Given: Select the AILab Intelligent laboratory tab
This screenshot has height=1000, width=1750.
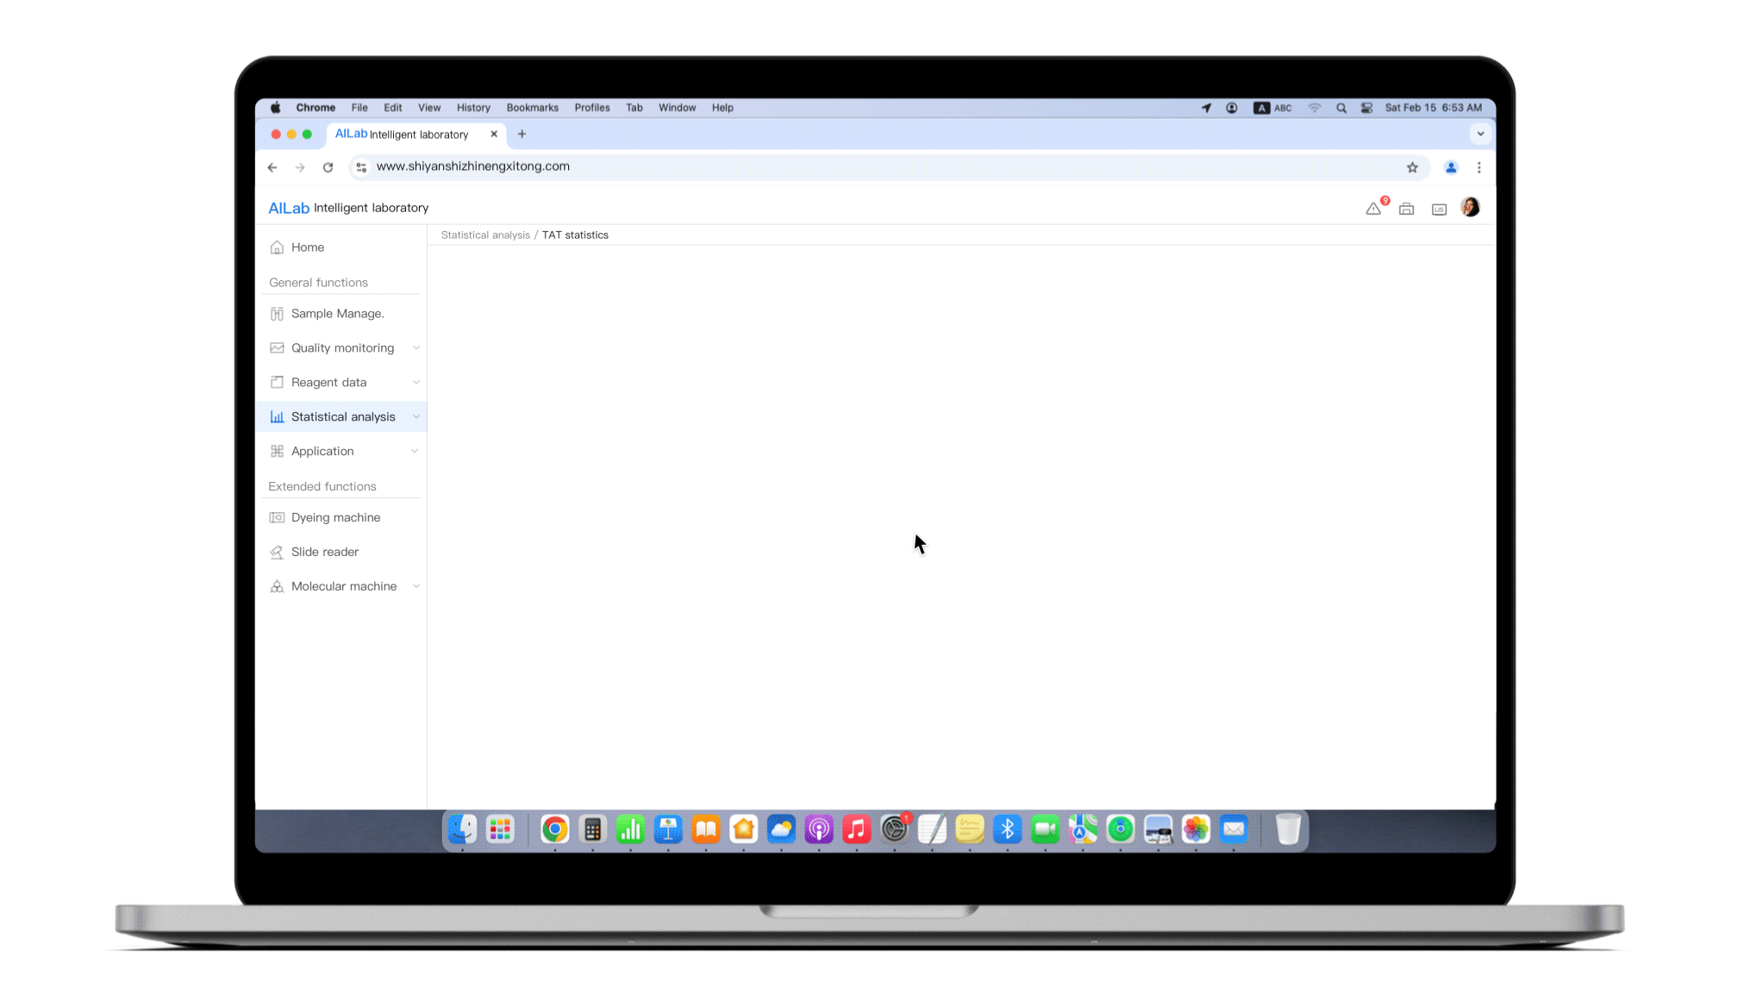Looking at the screenshot, I should point(402,134).
